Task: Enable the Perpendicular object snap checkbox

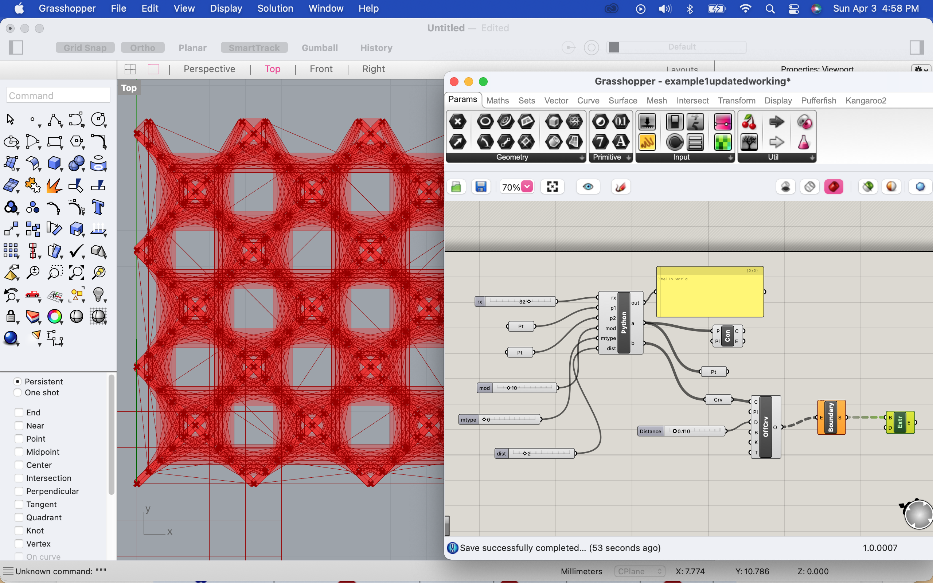Action: click(x=19, y=491)
